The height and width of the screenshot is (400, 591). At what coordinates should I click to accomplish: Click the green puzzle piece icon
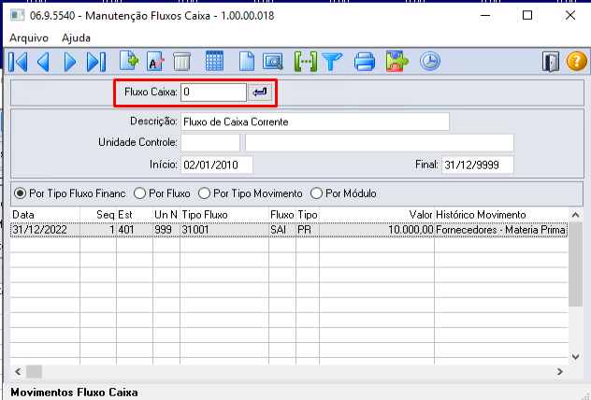(x=396, y=62)
